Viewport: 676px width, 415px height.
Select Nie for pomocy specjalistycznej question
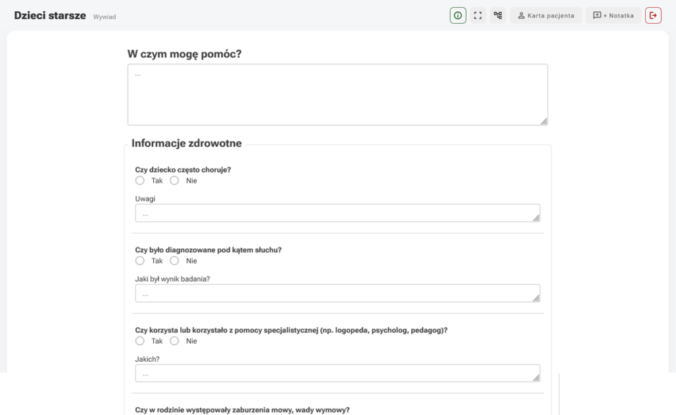(174, 341)
